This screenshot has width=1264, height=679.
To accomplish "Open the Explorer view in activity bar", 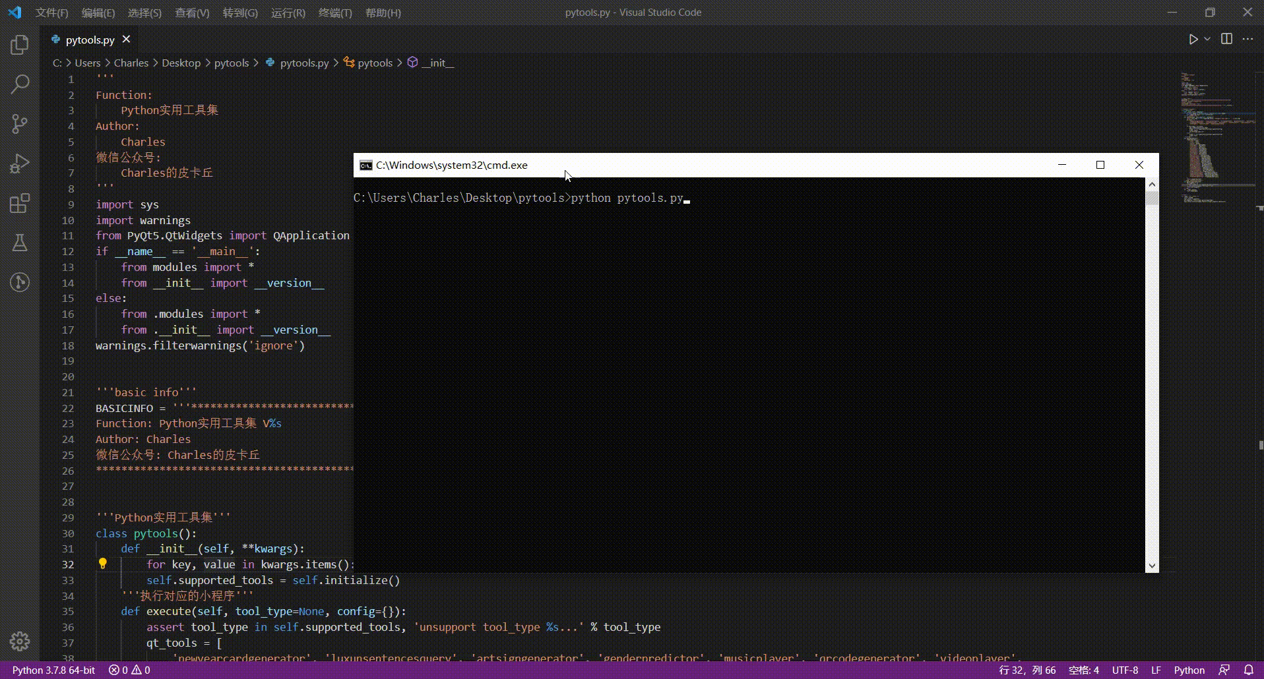I will click(20, 45).
